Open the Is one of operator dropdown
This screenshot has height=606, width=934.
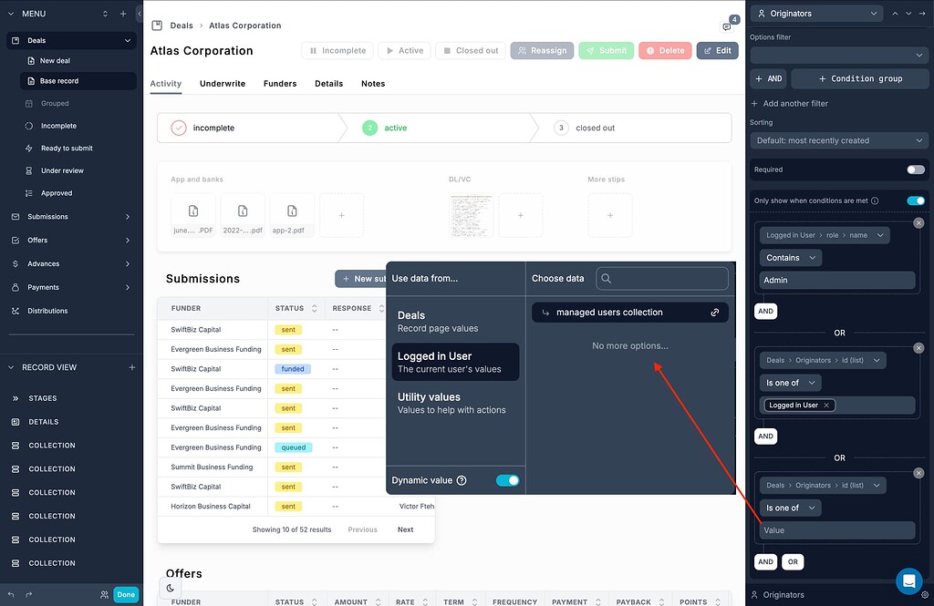pos(790,382)
